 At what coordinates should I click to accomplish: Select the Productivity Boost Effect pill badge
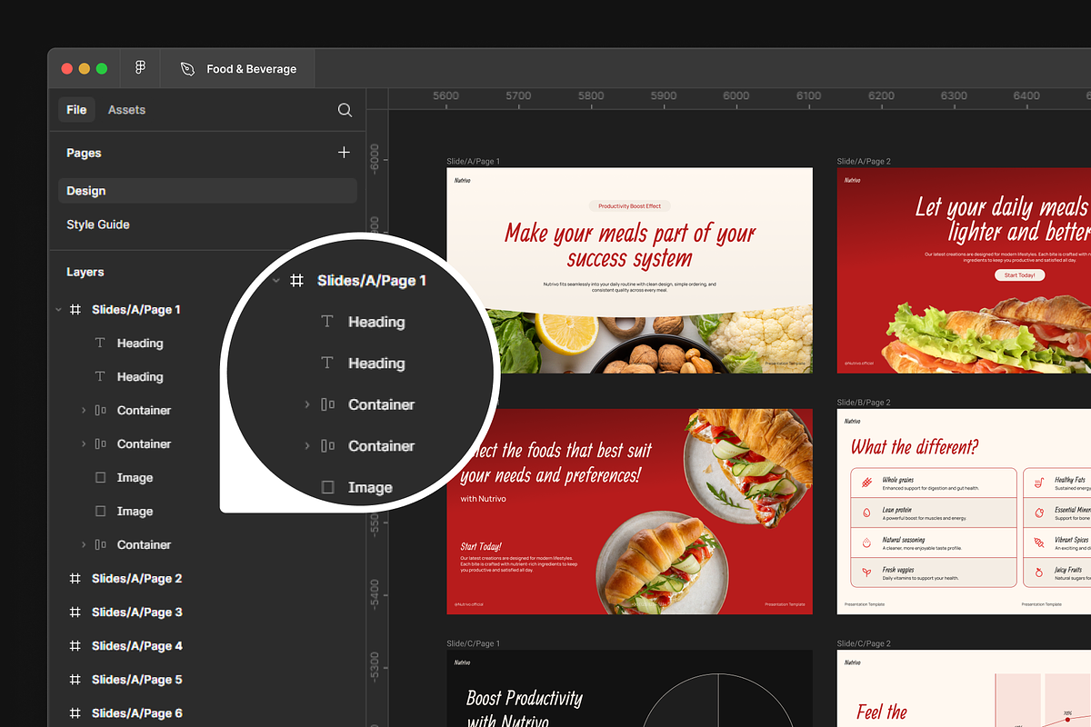pos(629,206)
